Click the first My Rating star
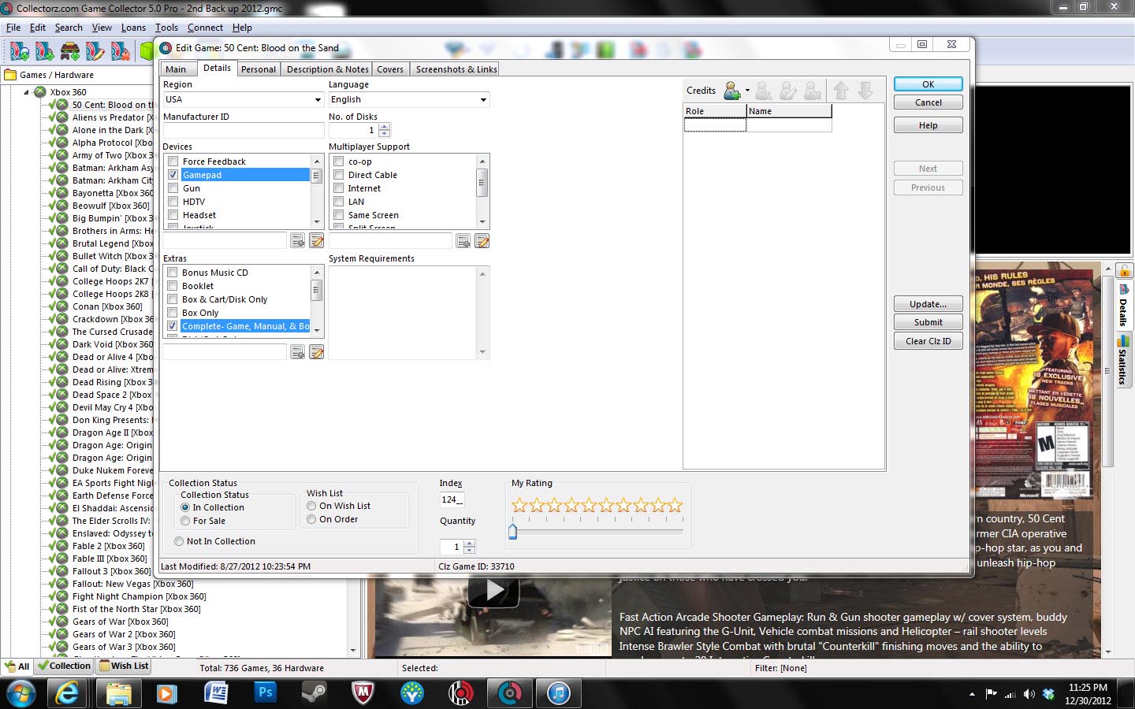Viewport: 1135px width, 709px height. tap(519, 505)
